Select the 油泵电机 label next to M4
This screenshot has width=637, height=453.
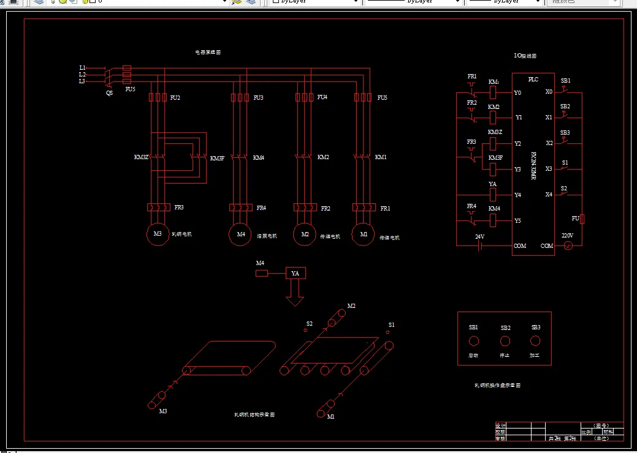(267, 236)
